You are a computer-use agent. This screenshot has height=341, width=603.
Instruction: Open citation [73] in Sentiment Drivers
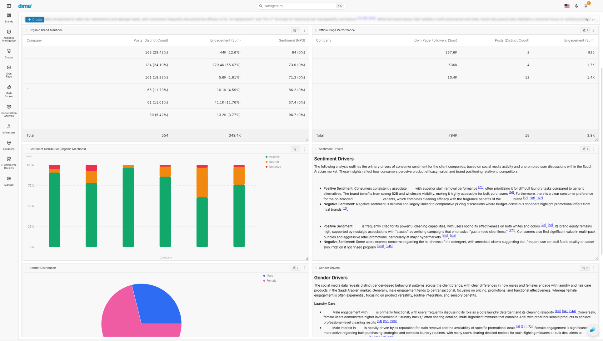(481, 188)
